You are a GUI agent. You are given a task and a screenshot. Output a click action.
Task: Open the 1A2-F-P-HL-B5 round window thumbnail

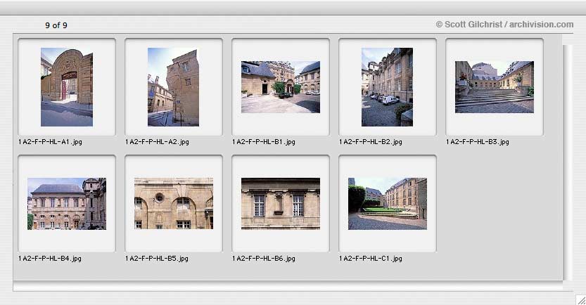pos(173,204)
